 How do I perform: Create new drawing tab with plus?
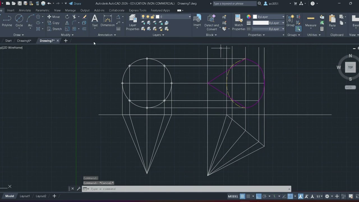66,41
